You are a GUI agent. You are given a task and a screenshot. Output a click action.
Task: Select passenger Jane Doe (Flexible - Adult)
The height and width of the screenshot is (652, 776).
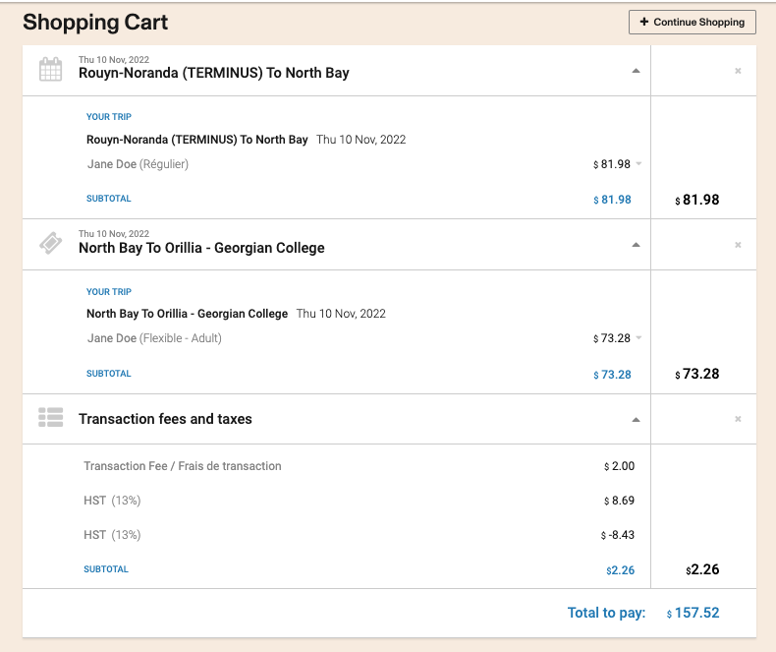point(154,338)
